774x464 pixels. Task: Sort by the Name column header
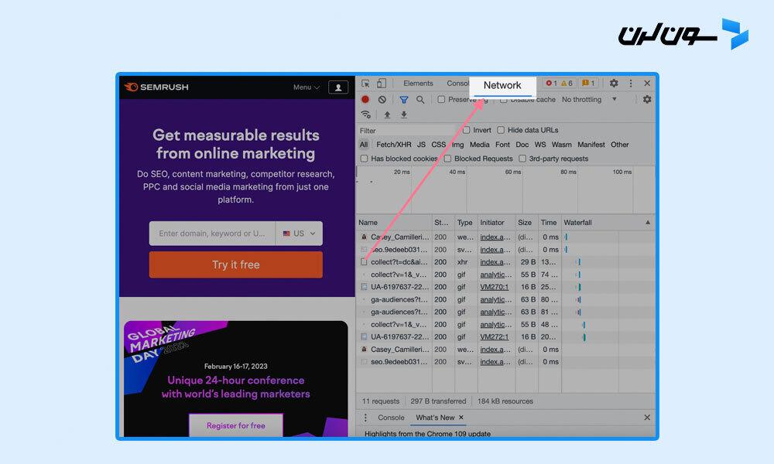pyautogui.click(x=394, y=223)
